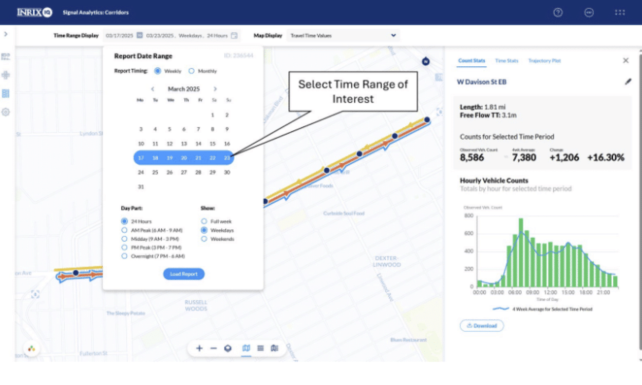Switch to the Count Stats tab

471,61
